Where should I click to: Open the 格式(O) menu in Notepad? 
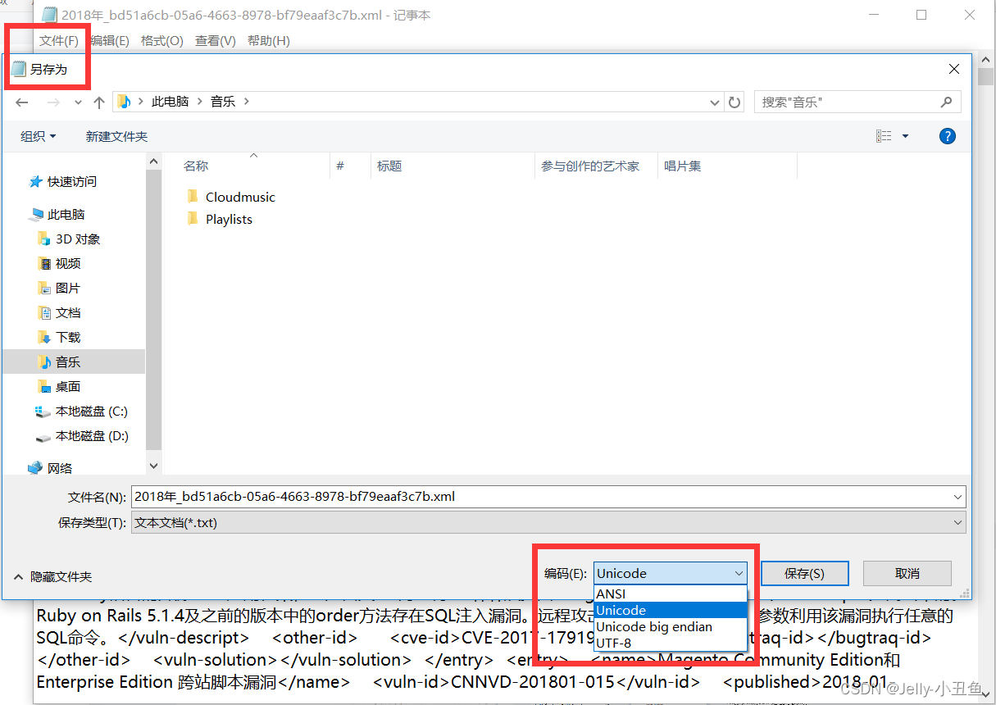click(162, 40)
